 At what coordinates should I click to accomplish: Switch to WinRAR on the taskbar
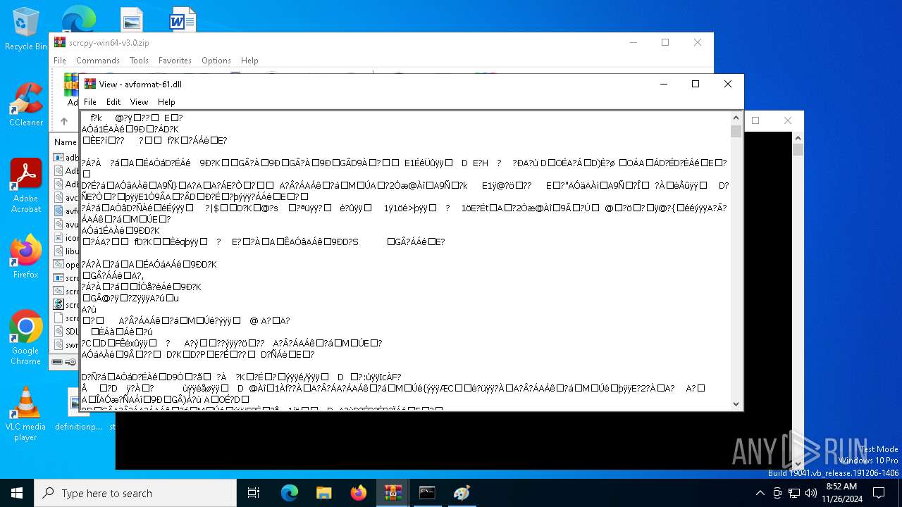pyautogui.click(x=393, y=493)
